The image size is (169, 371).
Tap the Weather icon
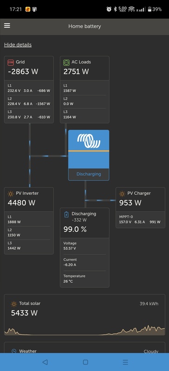[x=14, y=351]
